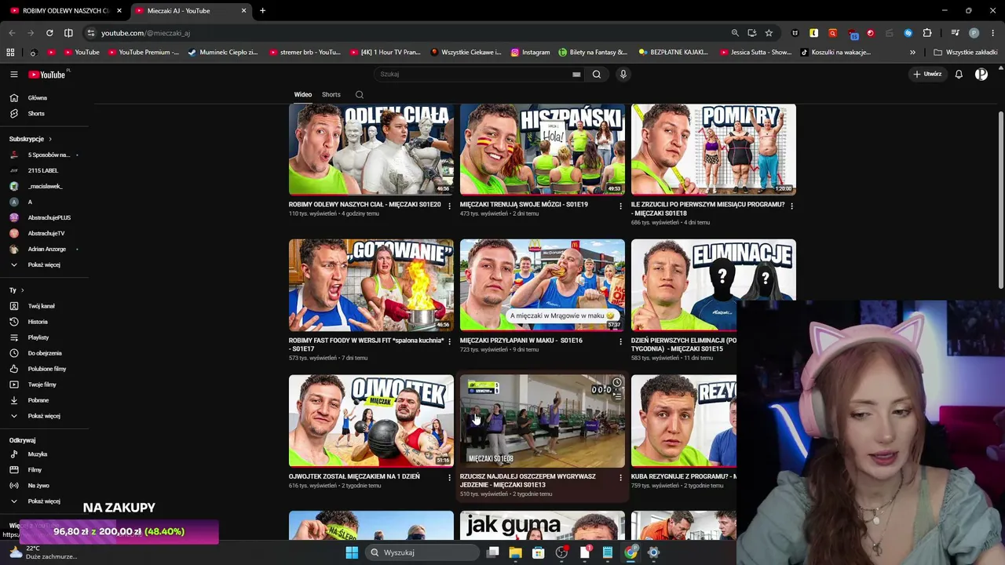The height and width of the screenshot is (565, 1005).
Task: Reload the page in the browser
Action: pos(49,33)
